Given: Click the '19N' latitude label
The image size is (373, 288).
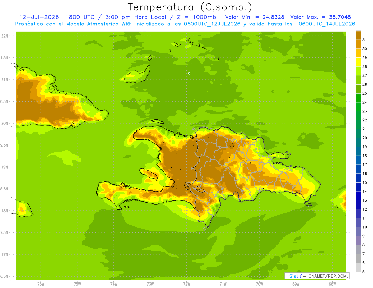Looking at the screenshot, I should 5,167.
